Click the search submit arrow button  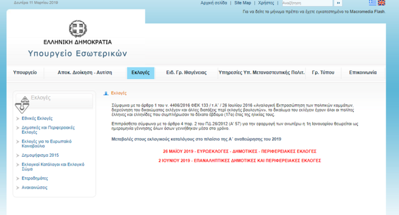[x=338, y=3]
